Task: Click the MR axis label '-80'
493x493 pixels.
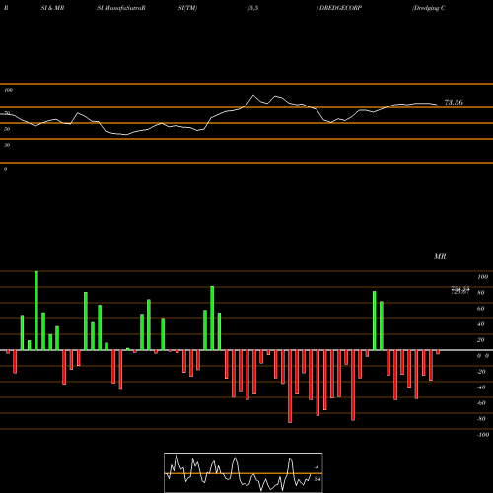Action: click(481, 419)
